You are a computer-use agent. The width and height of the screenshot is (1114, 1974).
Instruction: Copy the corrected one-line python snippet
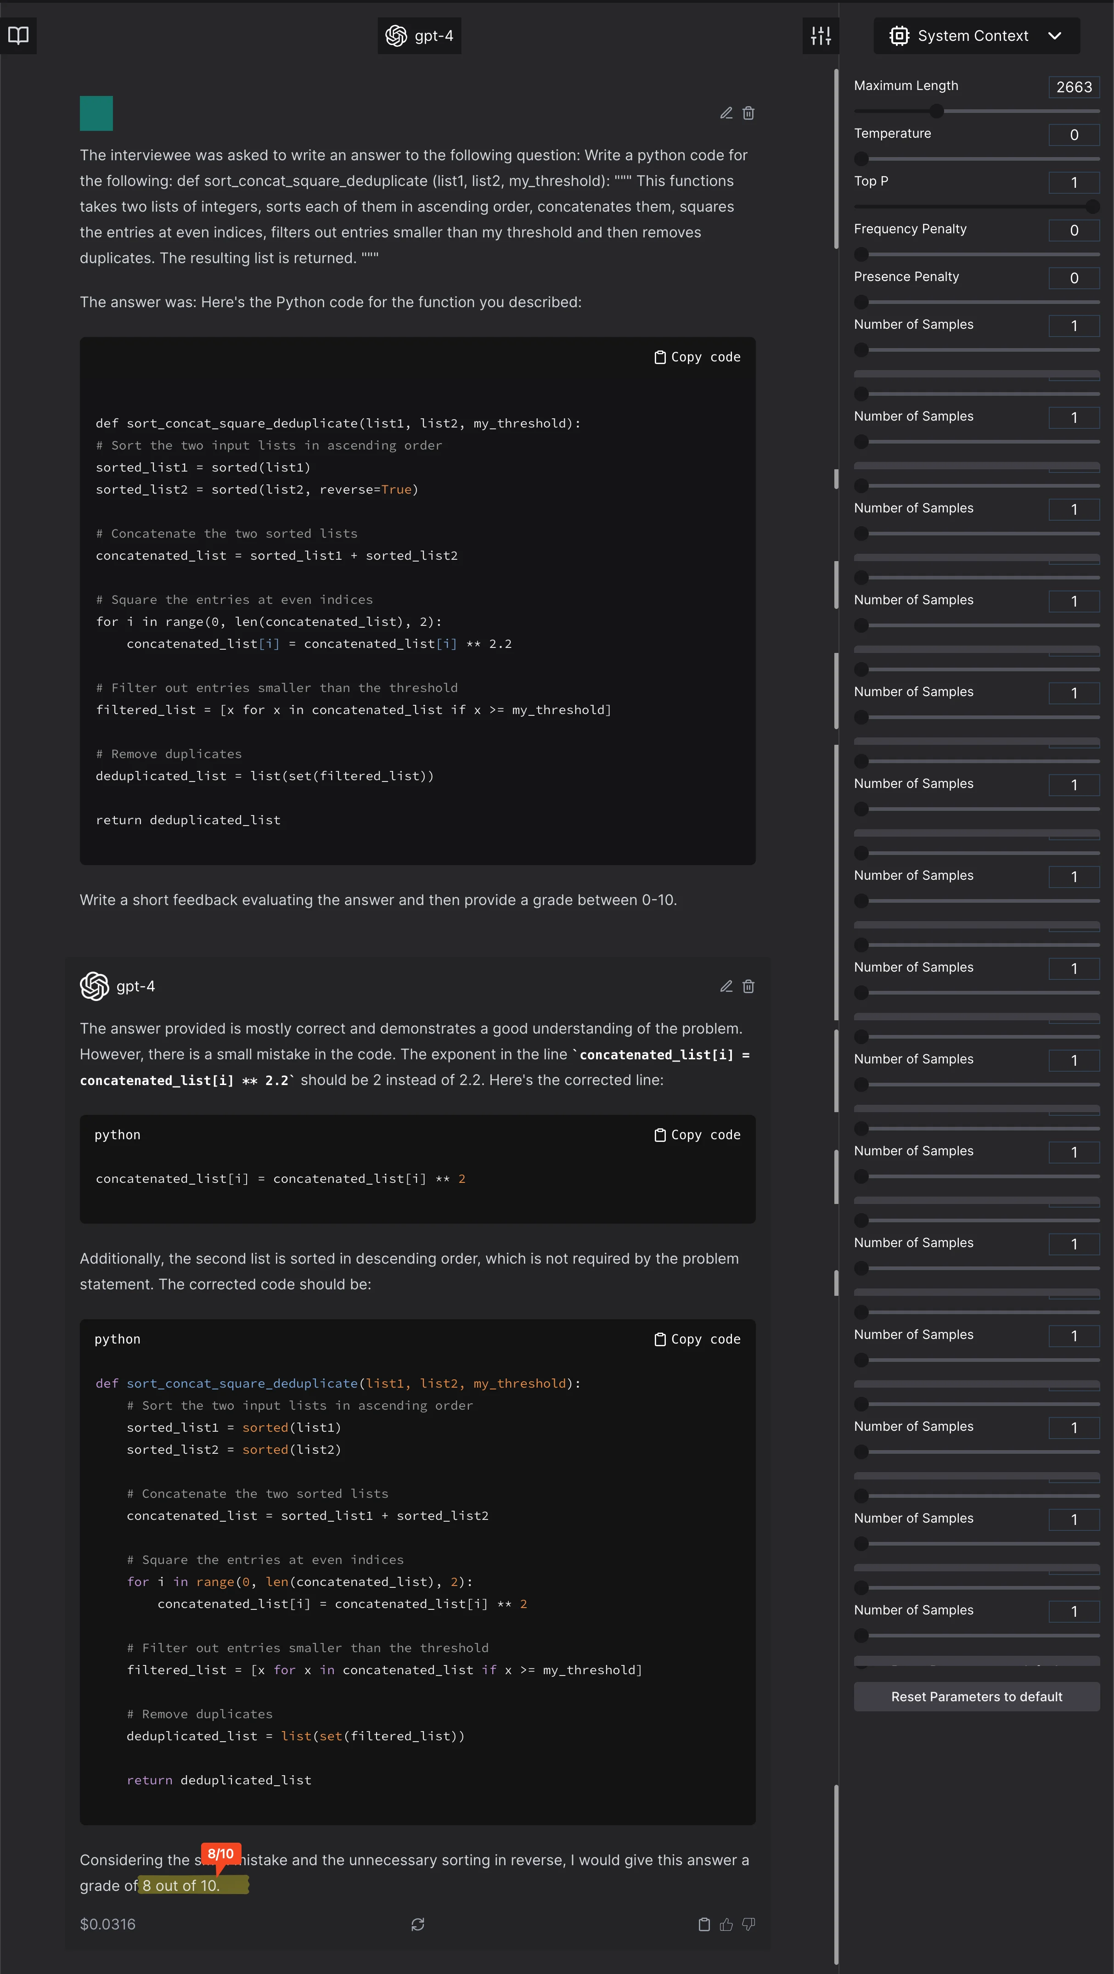(697, 1135)
